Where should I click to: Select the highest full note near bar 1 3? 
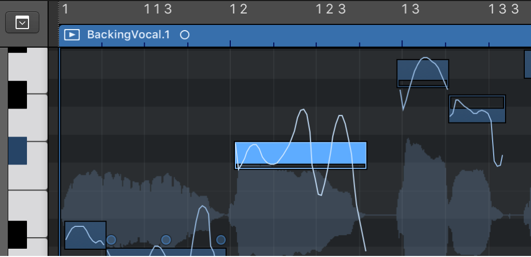pos(423,73)
